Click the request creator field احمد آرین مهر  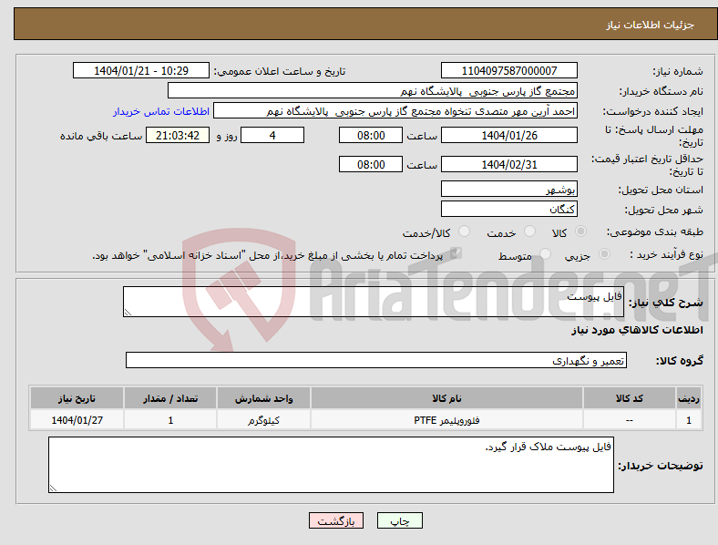(x=395, y=111)
